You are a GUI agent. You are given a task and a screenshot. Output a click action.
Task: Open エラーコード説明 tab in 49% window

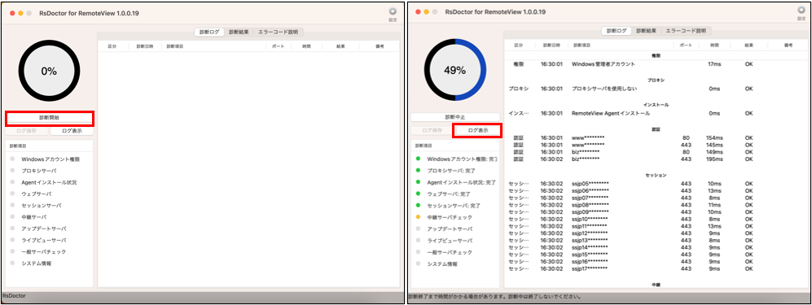pyautogui.click(x=685, y=31)
